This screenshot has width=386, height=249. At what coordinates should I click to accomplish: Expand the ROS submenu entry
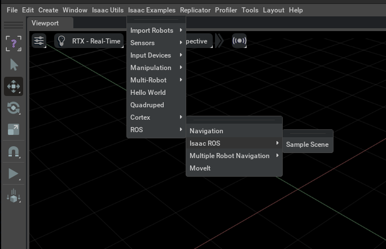156,130
